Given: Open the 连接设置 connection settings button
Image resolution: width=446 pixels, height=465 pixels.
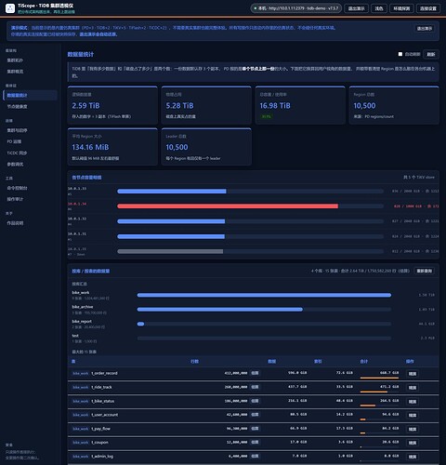Looking at the screenshot, I should [428, 8].
